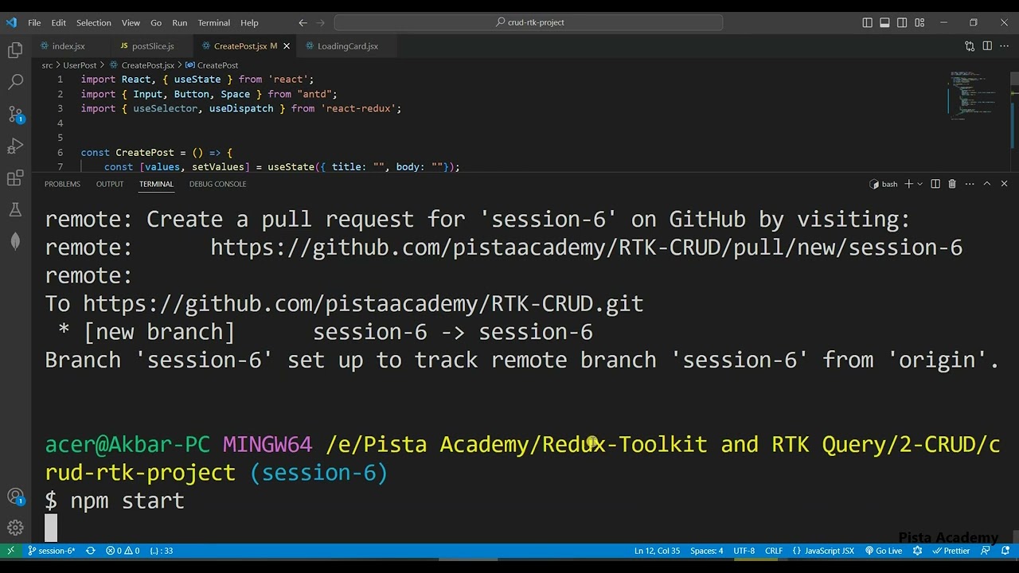This screenshot has width=1019, height=573.
Task: Change Spaces: 4 indentation setting
Action: (706, 551)
